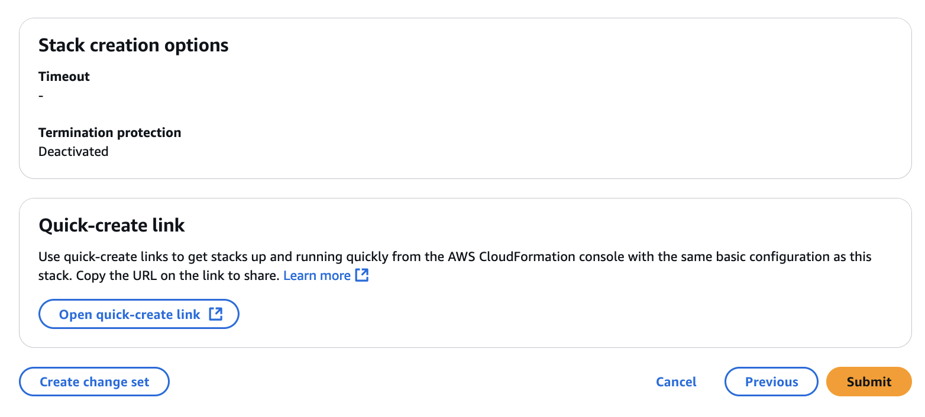This screenshot has height=417, width=925.
Task: Click the external-link icon beside Learn more
Action: 362,275
